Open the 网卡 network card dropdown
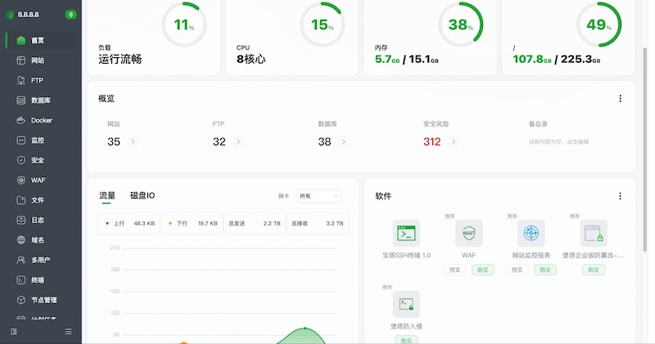 click(318, 196)
